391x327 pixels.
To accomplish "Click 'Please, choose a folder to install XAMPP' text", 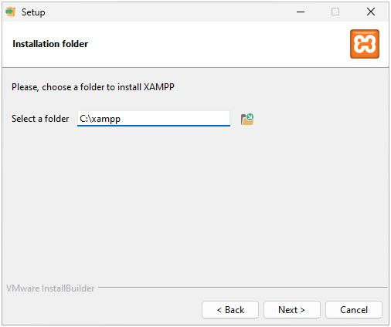I will (93, 87).
